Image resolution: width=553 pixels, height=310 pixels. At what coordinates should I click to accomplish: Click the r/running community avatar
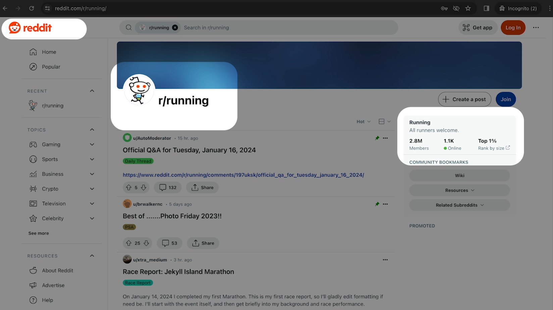click(x=139, y=90)
